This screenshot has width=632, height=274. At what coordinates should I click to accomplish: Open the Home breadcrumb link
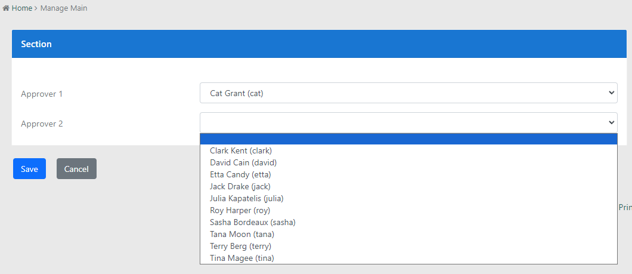(21, 8)
